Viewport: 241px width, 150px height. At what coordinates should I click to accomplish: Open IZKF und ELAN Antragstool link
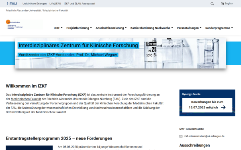(80, 4)
